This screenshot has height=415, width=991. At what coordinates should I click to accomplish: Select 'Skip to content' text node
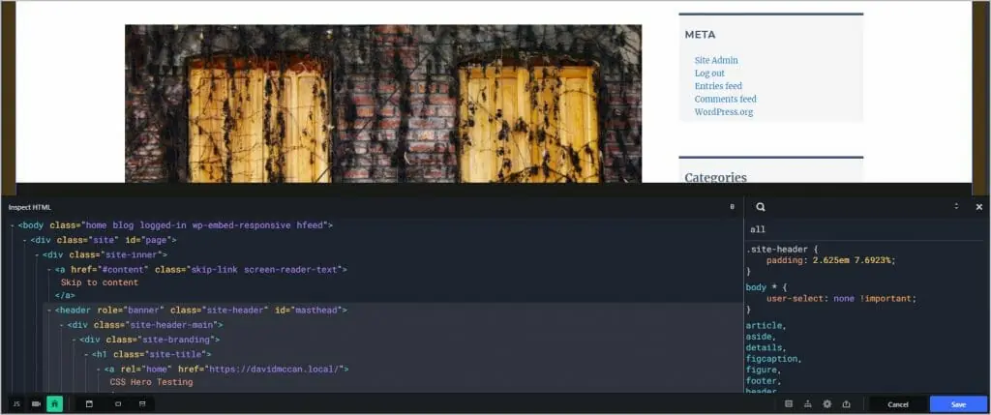100,282
